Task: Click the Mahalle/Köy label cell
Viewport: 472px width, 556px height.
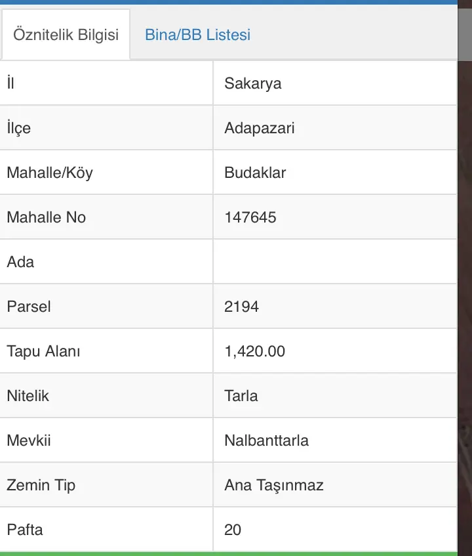Action: pos(106,173)
